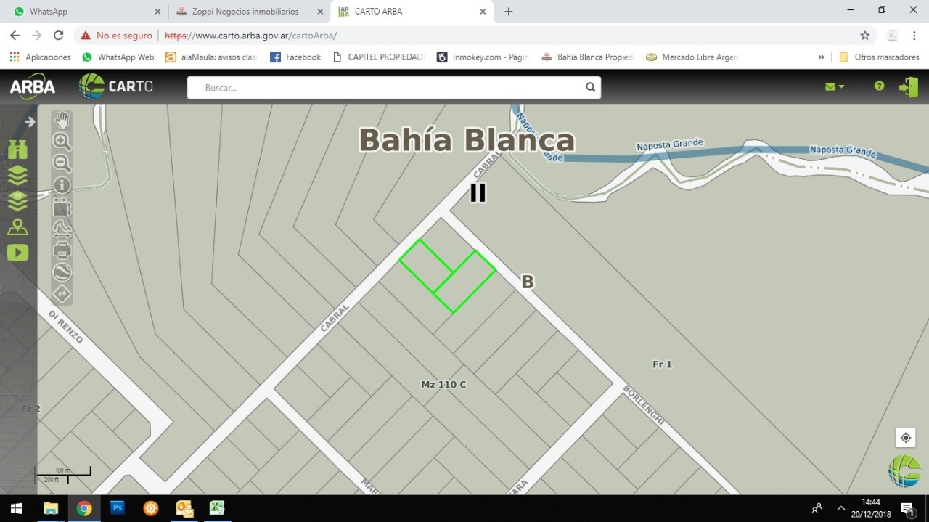The height and width of the screenshot is (522, 929).
Task: Open a new browser tab
Action: [509, 12]
